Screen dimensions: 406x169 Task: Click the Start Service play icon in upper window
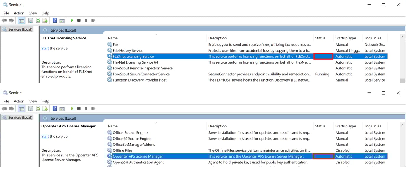[72, 20]
